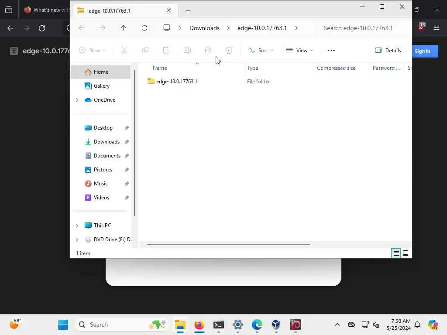Click the Sign In button in Firefox
Image resolution: width=447 pixels, height=335 pixels.
pos(425,51)
